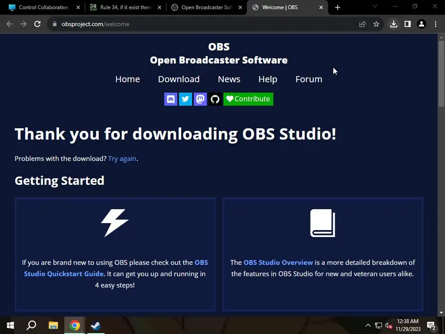Open the taskbar clock and date
Image resolution: width=445 pixels, height=334 pixels.
click(408, 325)
